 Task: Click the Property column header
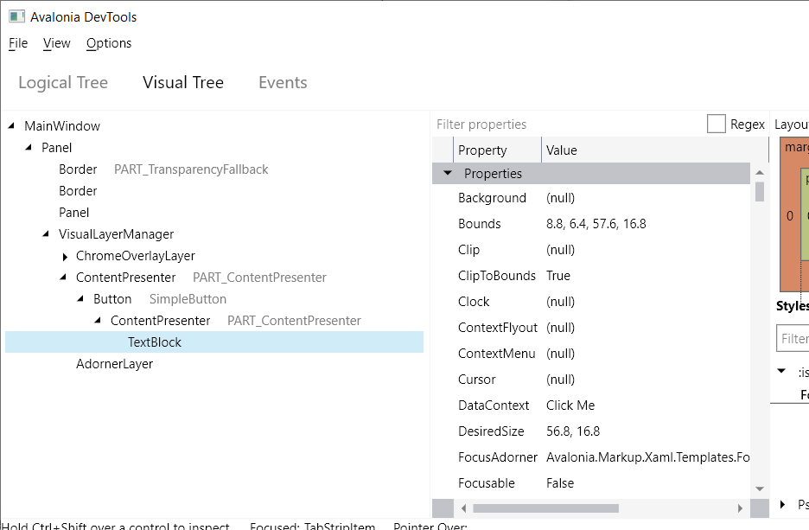497,150
